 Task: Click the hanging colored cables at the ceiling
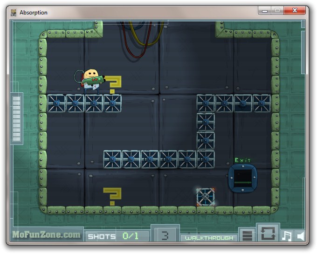[142, 40]
